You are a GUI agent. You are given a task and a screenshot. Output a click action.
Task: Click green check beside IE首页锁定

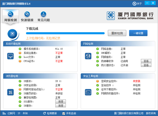coord(20,93)
